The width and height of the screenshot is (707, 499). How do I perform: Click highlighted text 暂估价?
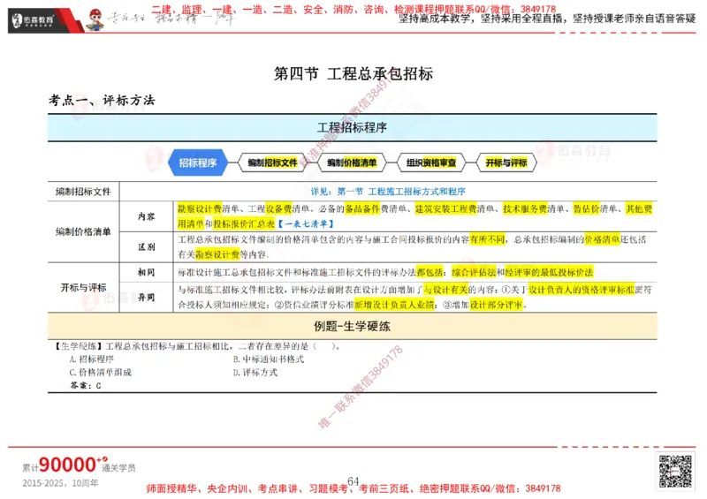click(x=586, y=208)
